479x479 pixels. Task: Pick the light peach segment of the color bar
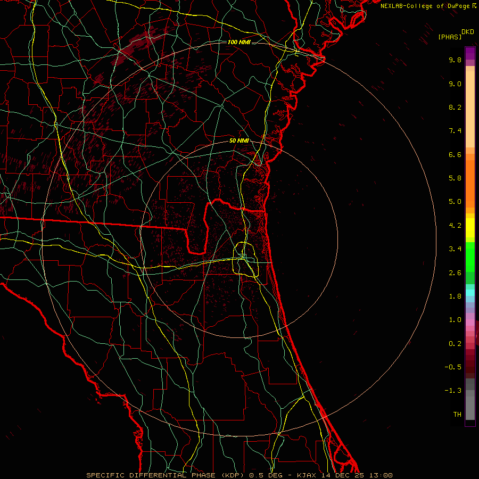[470, 109]
